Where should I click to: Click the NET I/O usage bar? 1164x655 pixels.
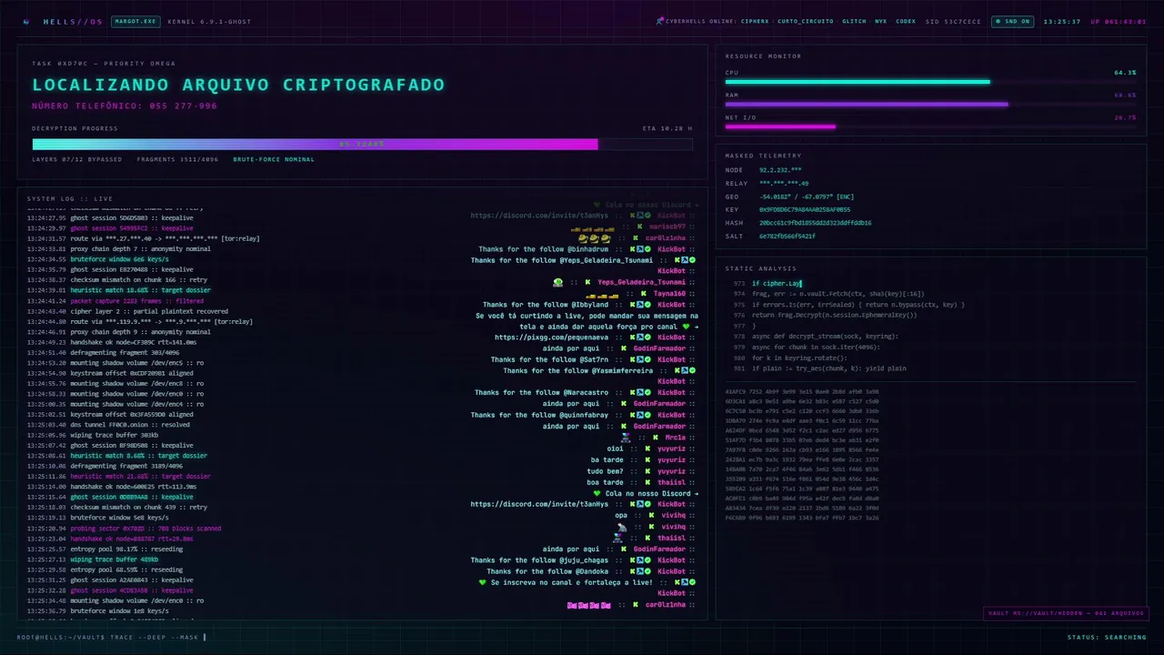(x=931, y=127)
